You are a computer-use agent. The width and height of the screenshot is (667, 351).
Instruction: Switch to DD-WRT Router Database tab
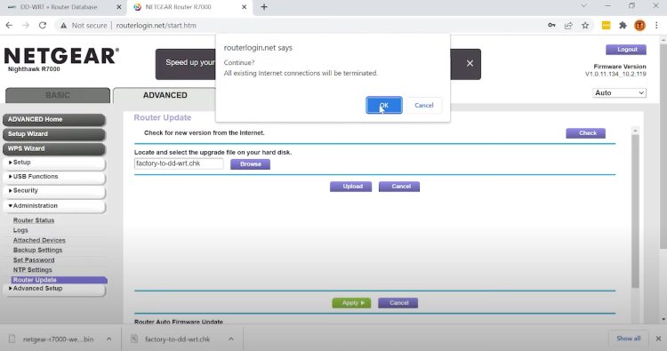pyautogui.click(x=59, y=7)
